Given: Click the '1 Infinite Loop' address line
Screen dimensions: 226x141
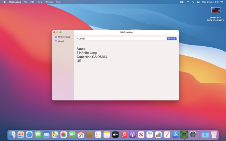Looking at the screenshot, I should click(x=87, y=53).
